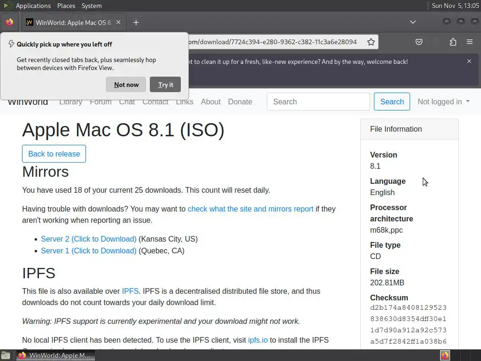Click show desktop icon in bottom panel
This screenshot has width=481, height=361.
pyautogui.click(x=5, y=355)
